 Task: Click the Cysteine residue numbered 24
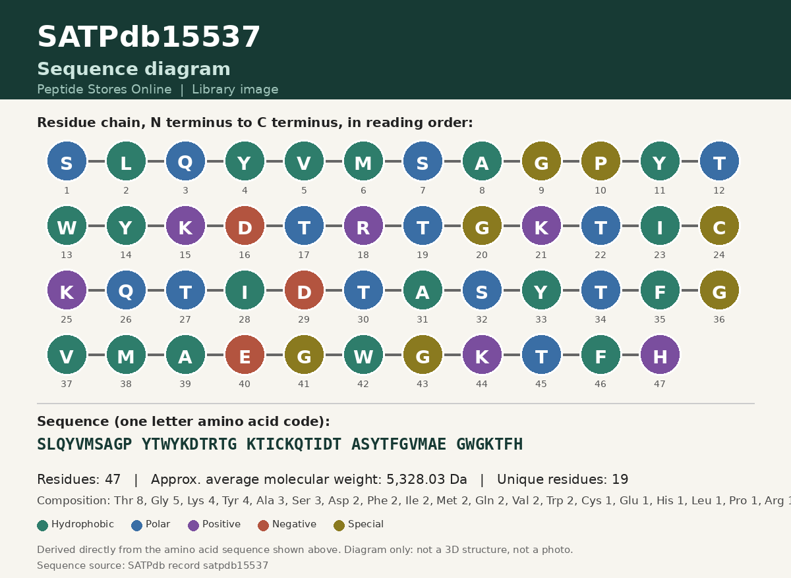[719, 225]
